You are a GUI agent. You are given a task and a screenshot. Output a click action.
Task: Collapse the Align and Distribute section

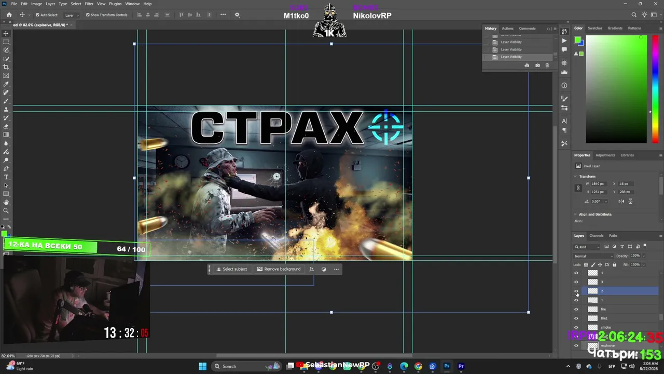coord(576,215)
